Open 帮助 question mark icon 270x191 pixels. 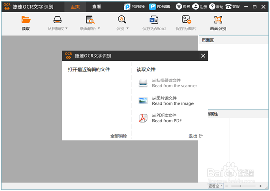pos(212,7)
